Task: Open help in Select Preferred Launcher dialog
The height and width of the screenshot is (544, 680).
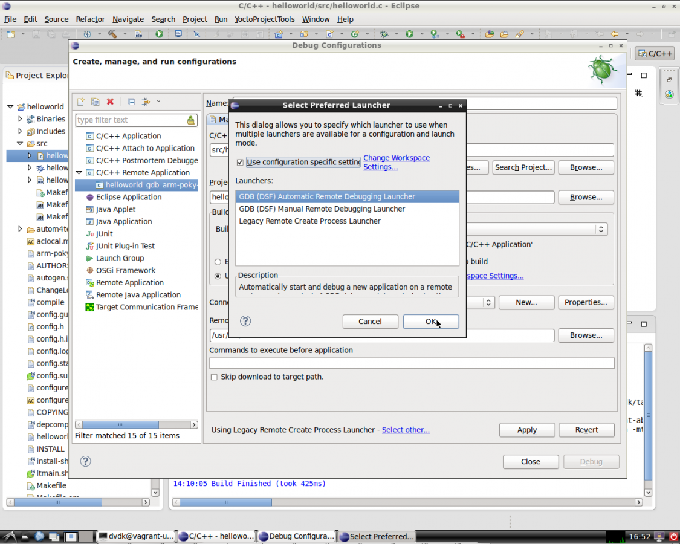Action: pyautogui.click(x=245, y=322)
